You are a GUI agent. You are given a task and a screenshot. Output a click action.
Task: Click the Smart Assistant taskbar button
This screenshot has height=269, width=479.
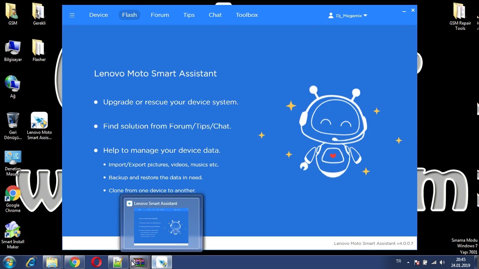pyautogui.click(x=162, y=262)
